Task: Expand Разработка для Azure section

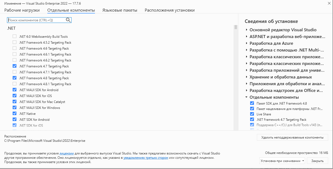Action: (246, 43)
